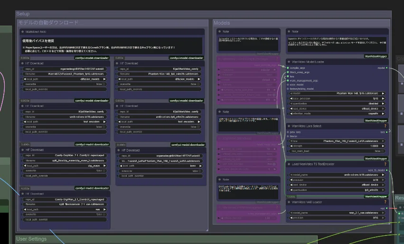The height and width of the screenshot is (244, 404).
Task: Click the model output slot of WanVideo Model Loader
Action: (387, 68)
